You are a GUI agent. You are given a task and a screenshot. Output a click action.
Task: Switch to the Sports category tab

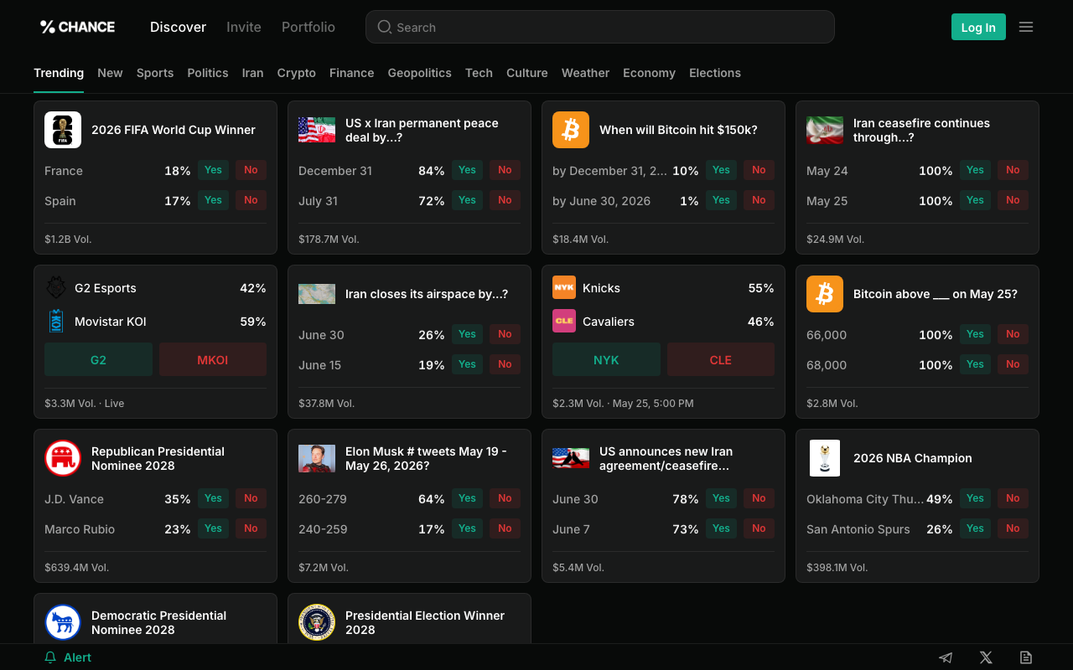pos(155,73)
